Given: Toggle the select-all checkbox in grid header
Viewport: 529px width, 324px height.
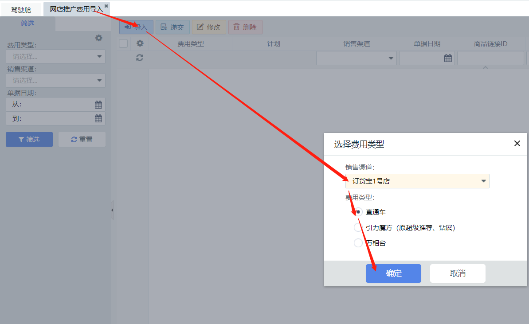Looking at the screenshot, I should [x=123, y=43].
